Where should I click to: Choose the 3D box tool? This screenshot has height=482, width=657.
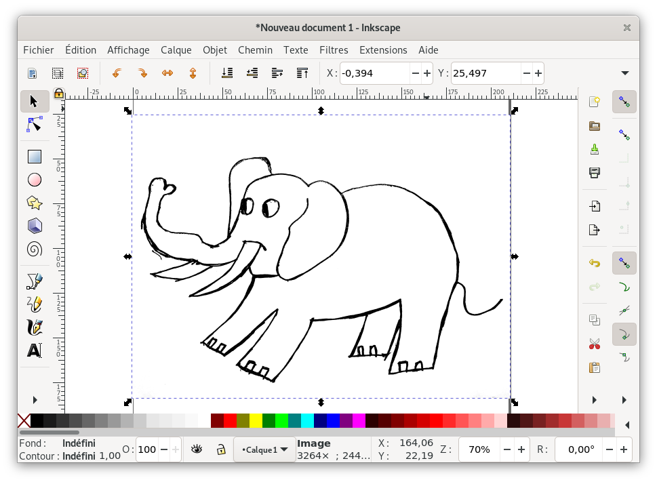35,226
